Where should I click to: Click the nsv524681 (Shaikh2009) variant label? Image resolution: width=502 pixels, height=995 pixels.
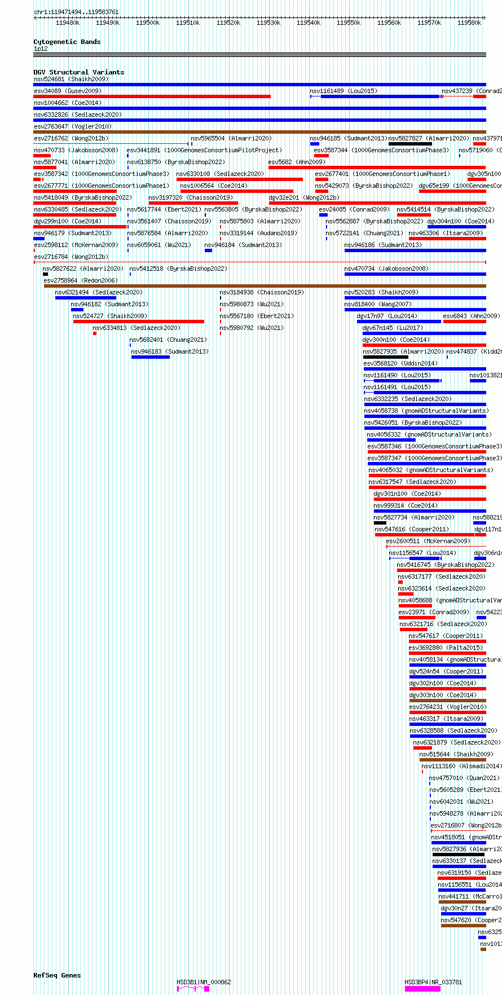tap(71, 79)
